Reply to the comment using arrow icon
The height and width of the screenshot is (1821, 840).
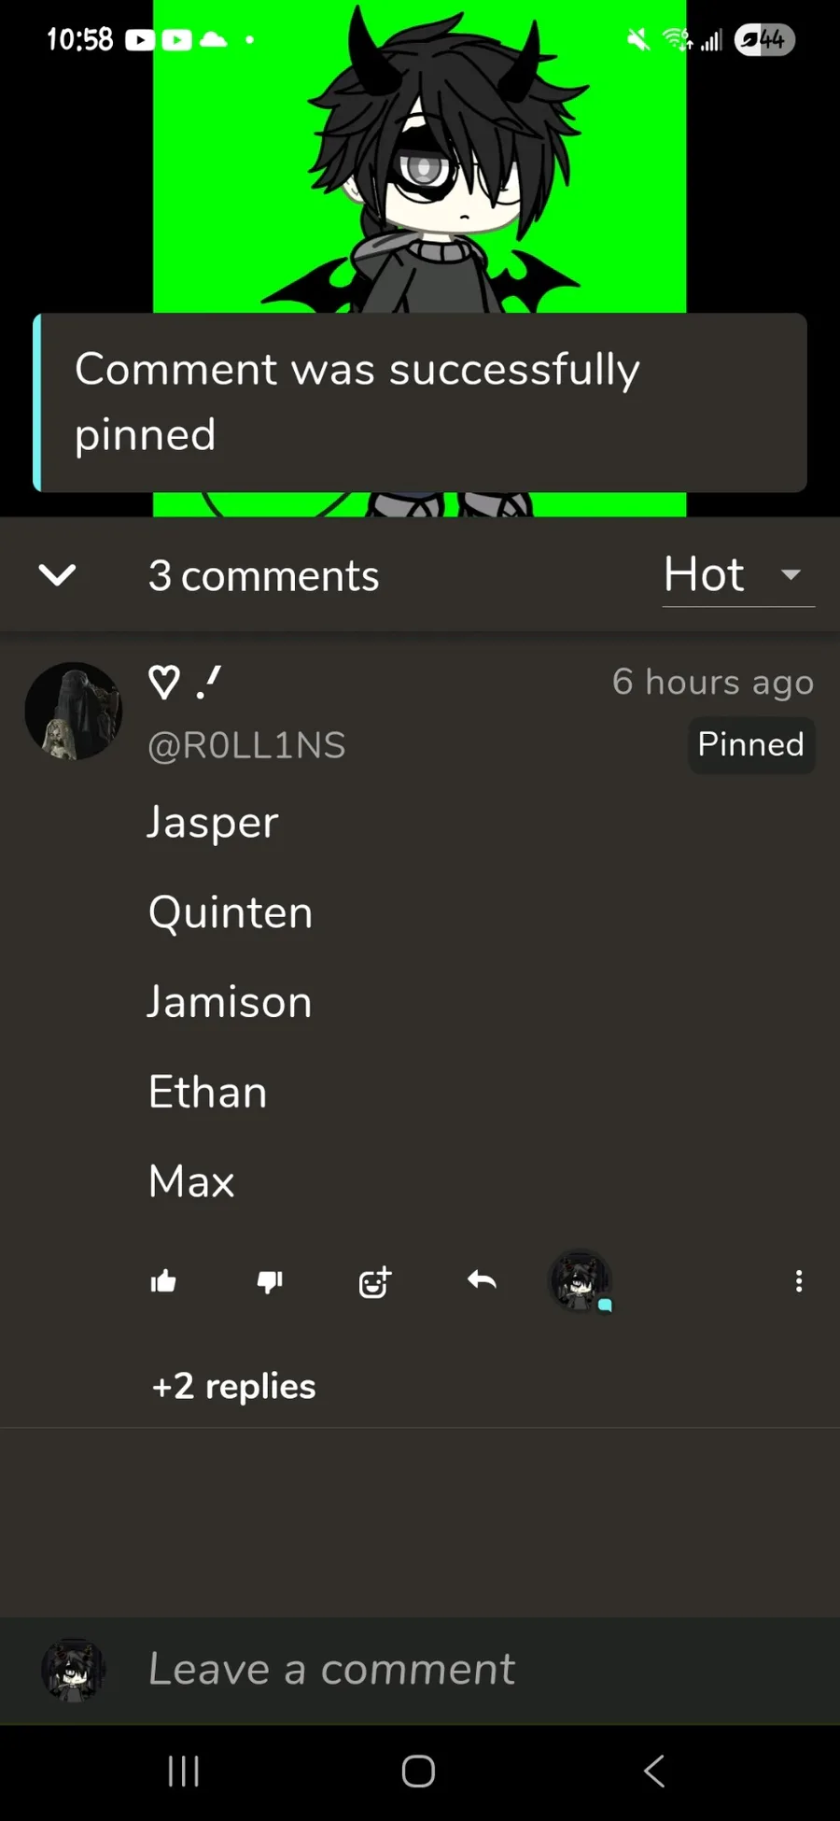tap(482, 1280)
